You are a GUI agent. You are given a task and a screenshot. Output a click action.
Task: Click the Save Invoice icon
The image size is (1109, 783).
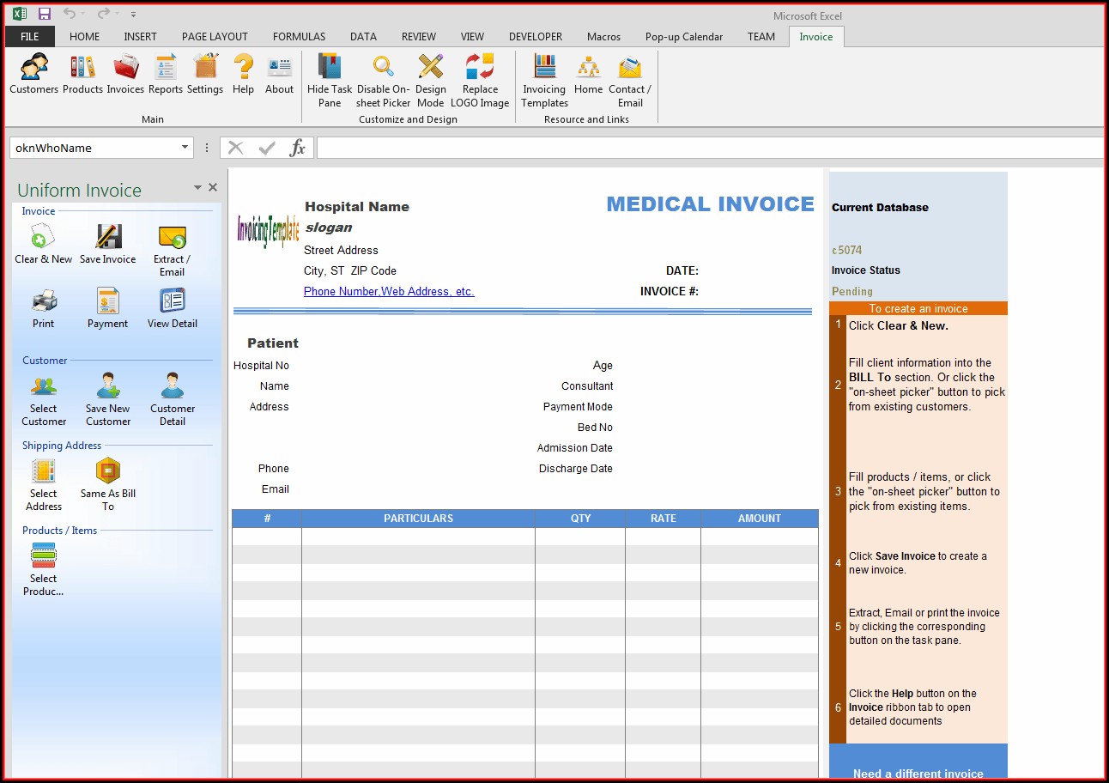click(x=108, y=244)
